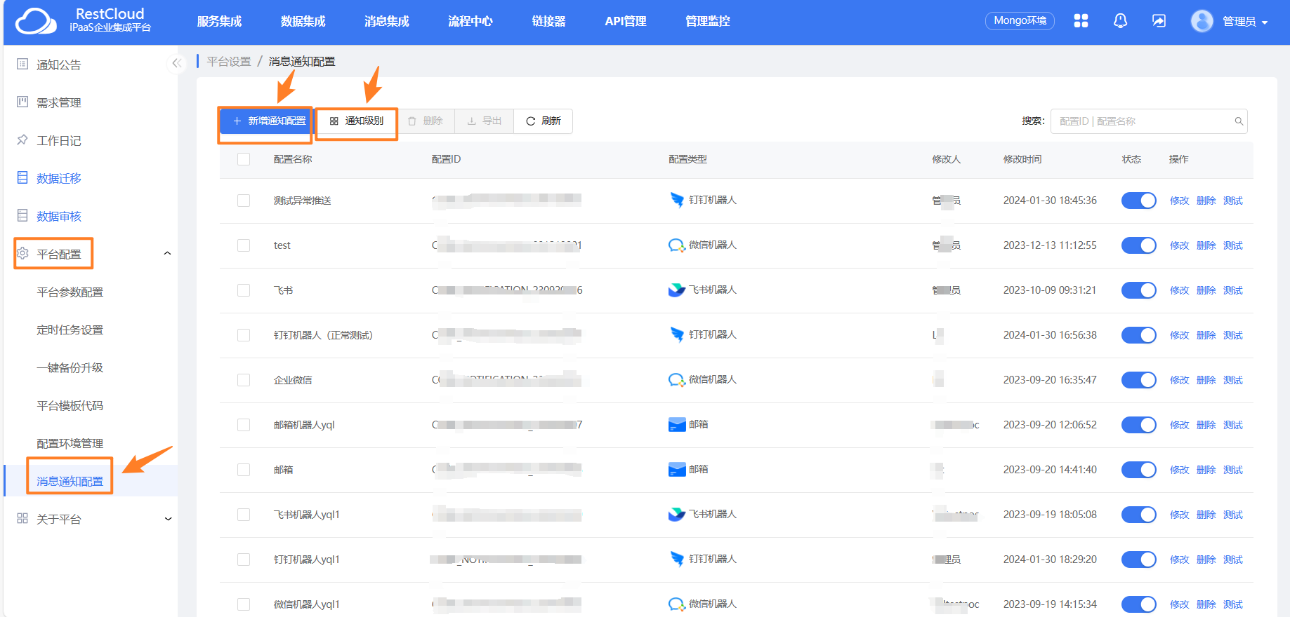The width and height of the screenshot is (1290, 617).
Task: Open the 管理员 user dropdown arrow
Action: (x=1265, y=22)
